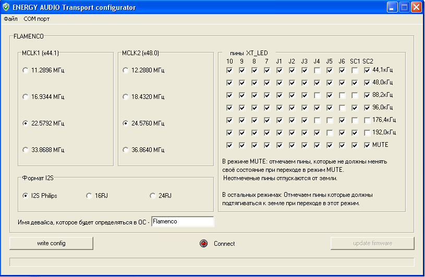Toggle pin 10 checkbox in MUTE row

(229, 146)
